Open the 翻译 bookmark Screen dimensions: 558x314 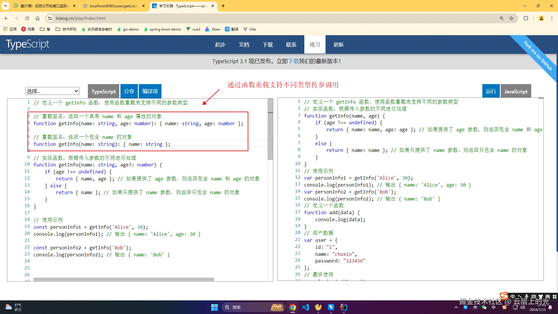click(232, 29)
